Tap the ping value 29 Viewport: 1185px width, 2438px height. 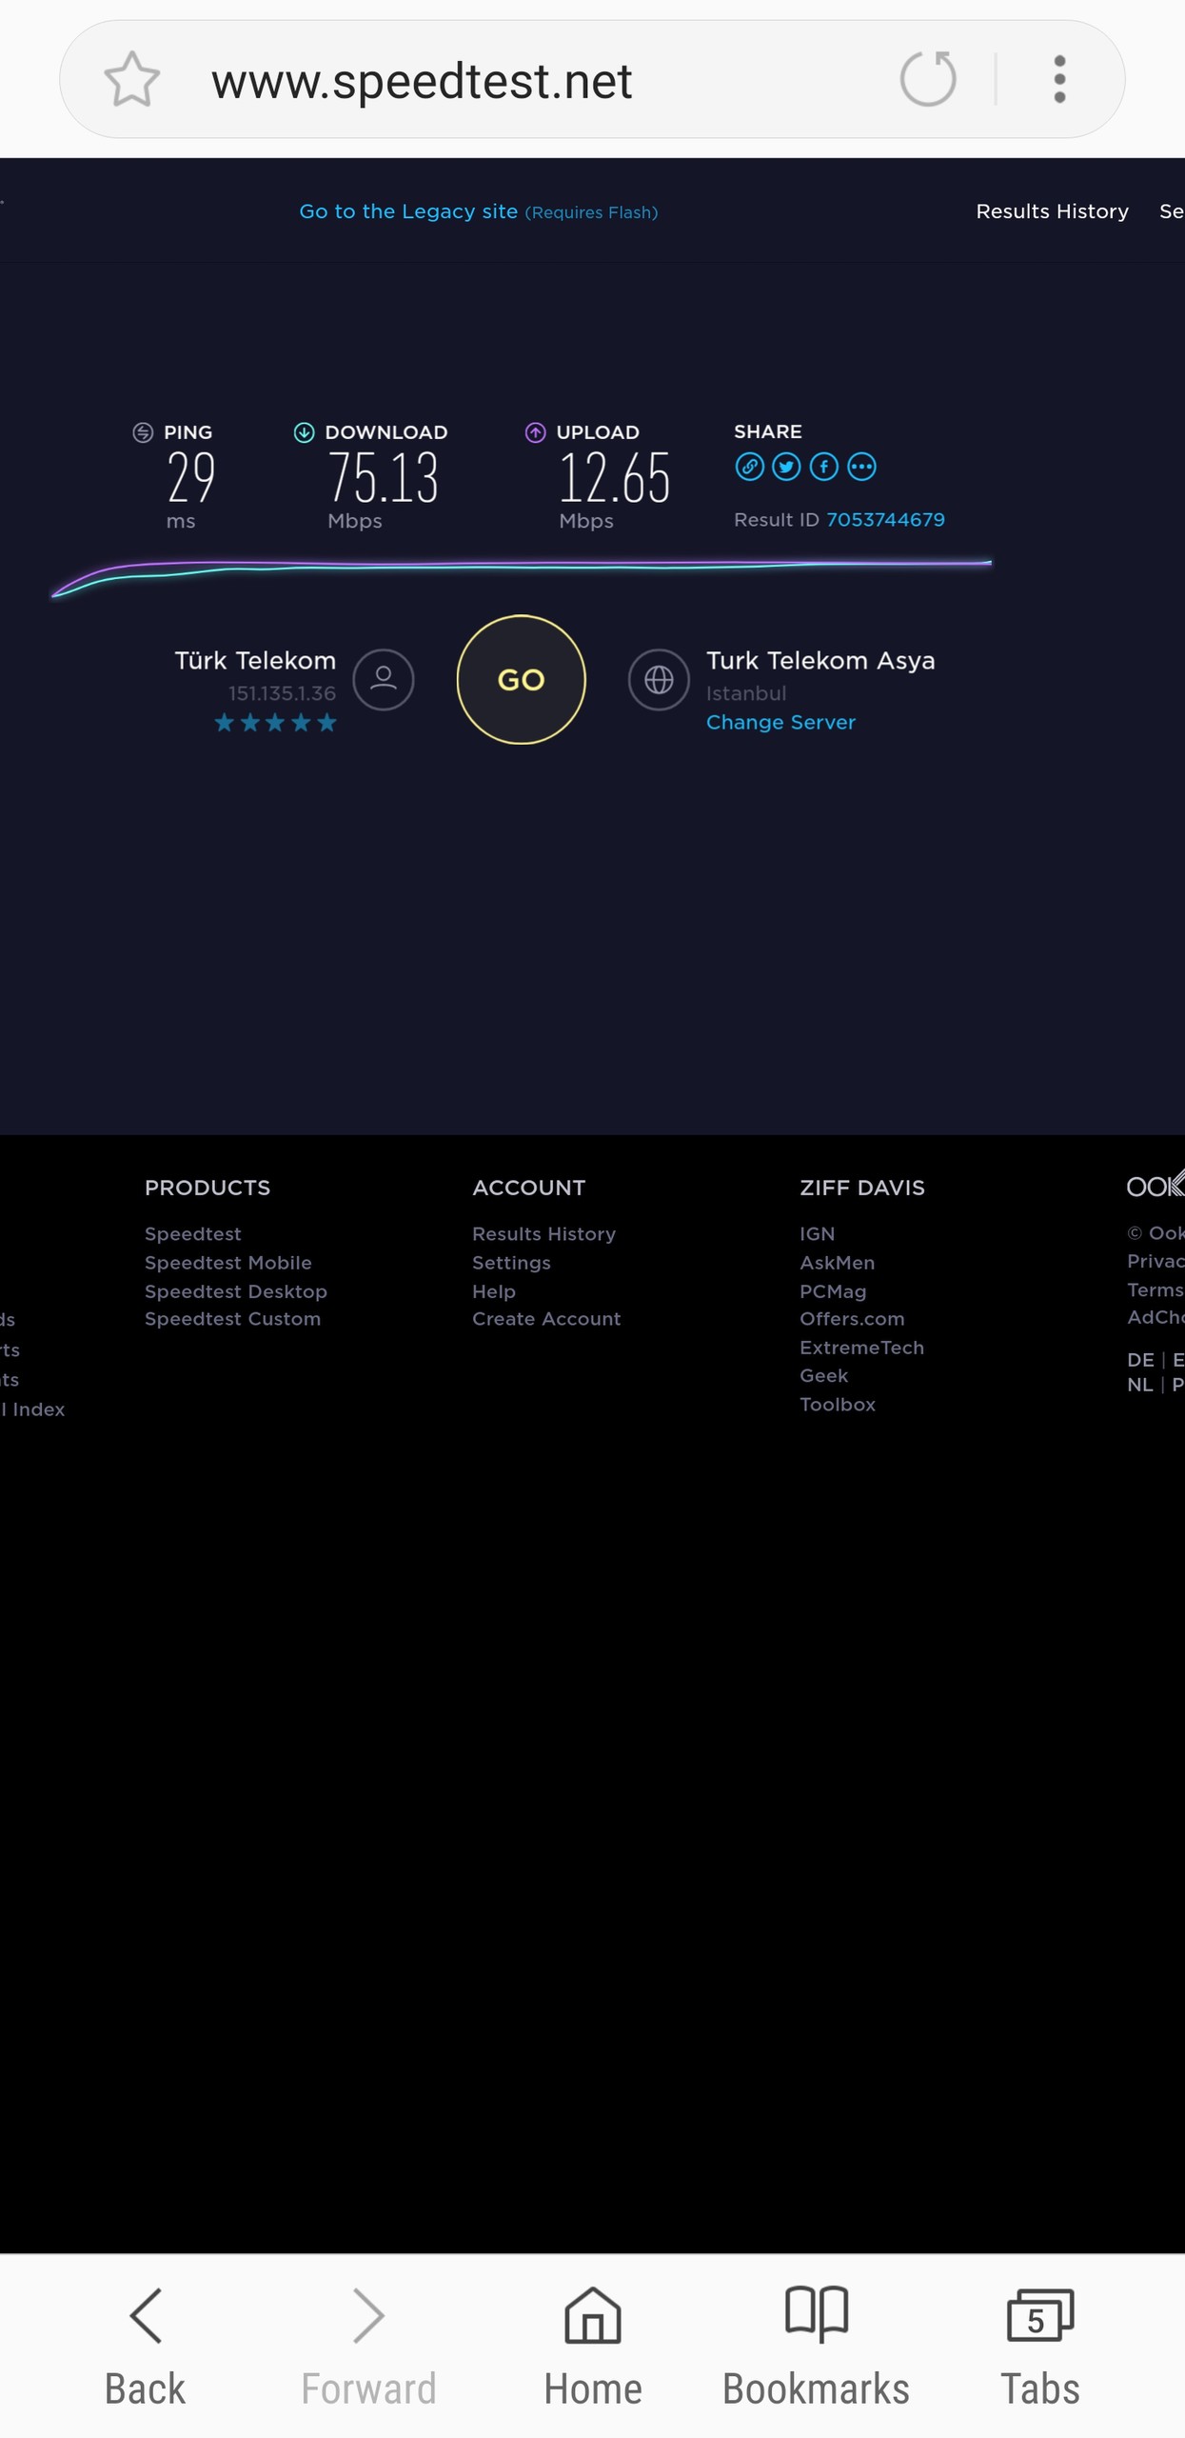[x=190, y=477]
